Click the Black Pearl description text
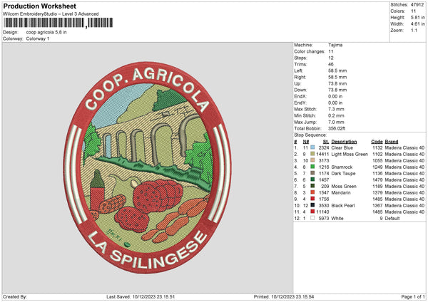428x302 pixels. point(343,205)
